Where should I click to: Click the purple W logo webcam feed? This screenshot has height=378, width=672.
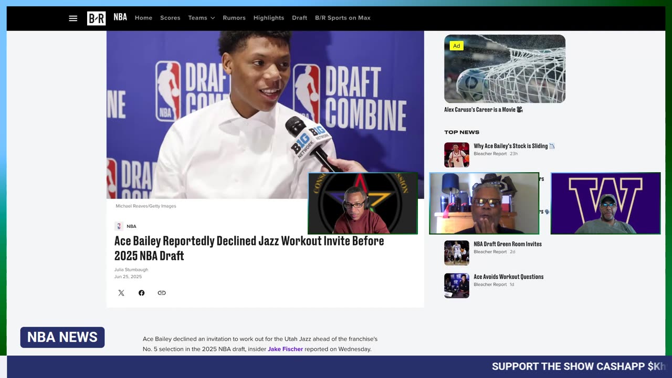[605, 203]
